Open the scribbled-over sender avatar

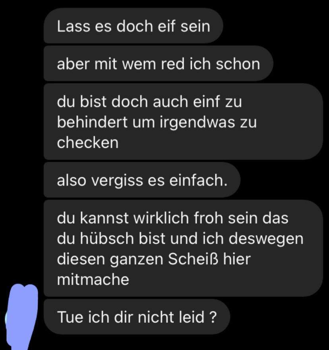click(21, 317)
